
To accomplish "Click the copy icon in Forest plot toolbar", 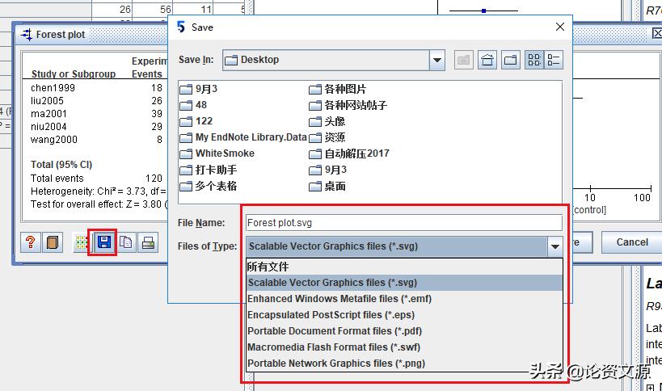I will 126,242.
